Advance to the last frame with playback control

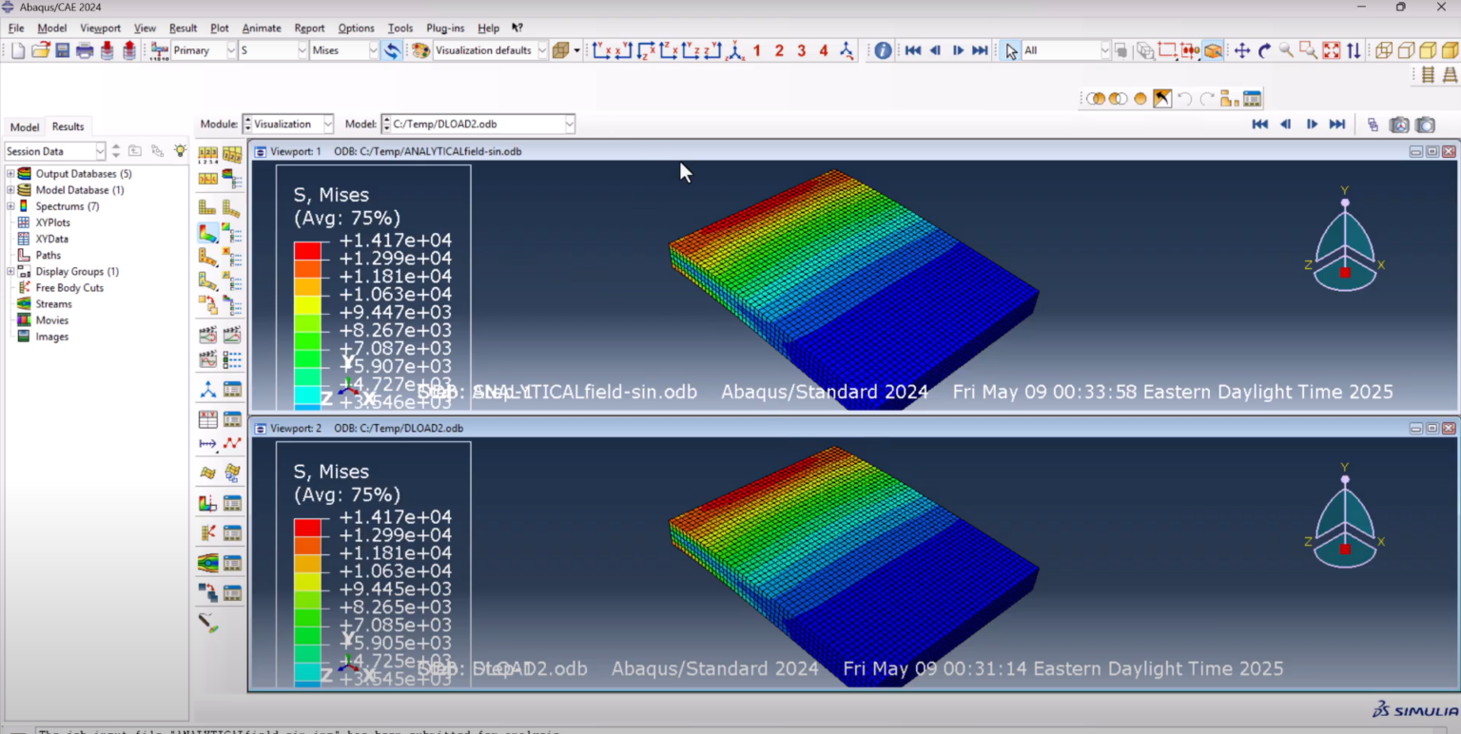tap(1336, 124)
